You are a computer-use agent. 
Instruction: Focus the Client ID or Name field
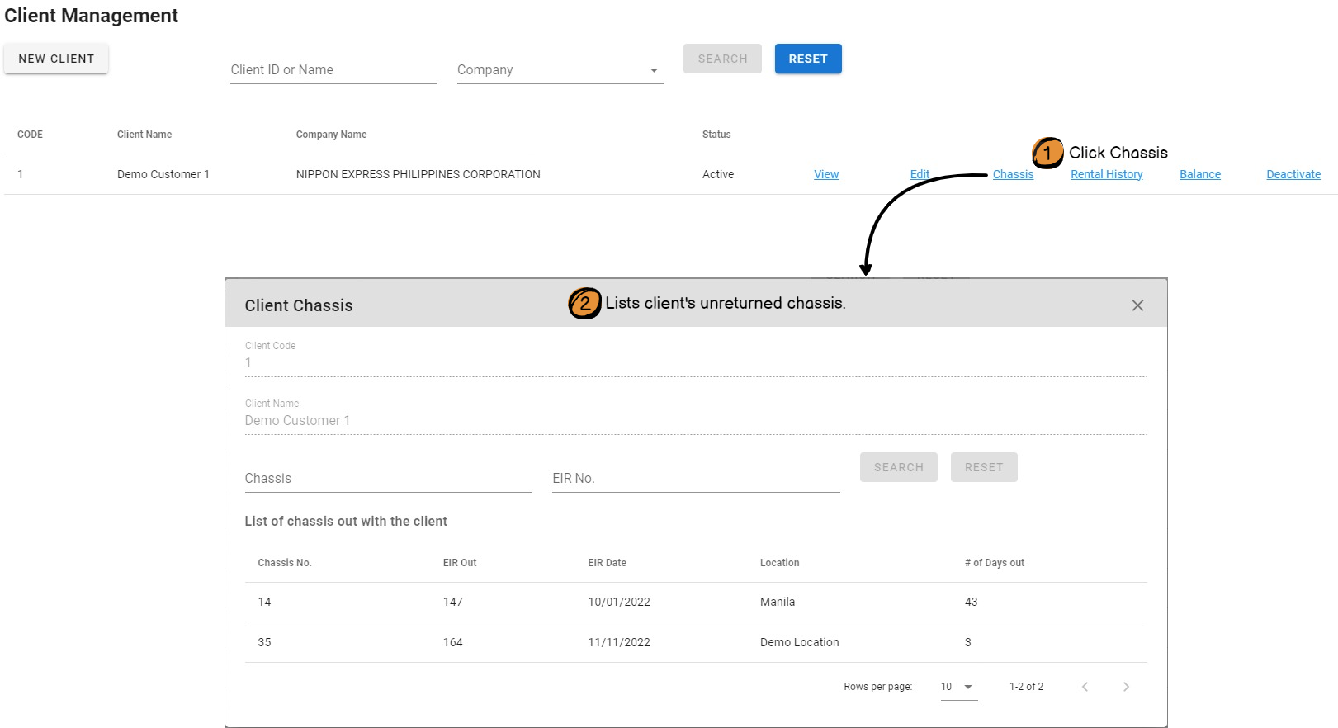pyautogui.click(x=333, y=70)
